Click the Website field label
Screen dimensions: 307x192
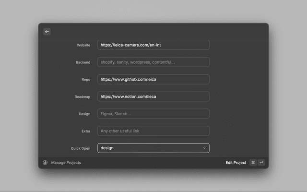[83, 45]
